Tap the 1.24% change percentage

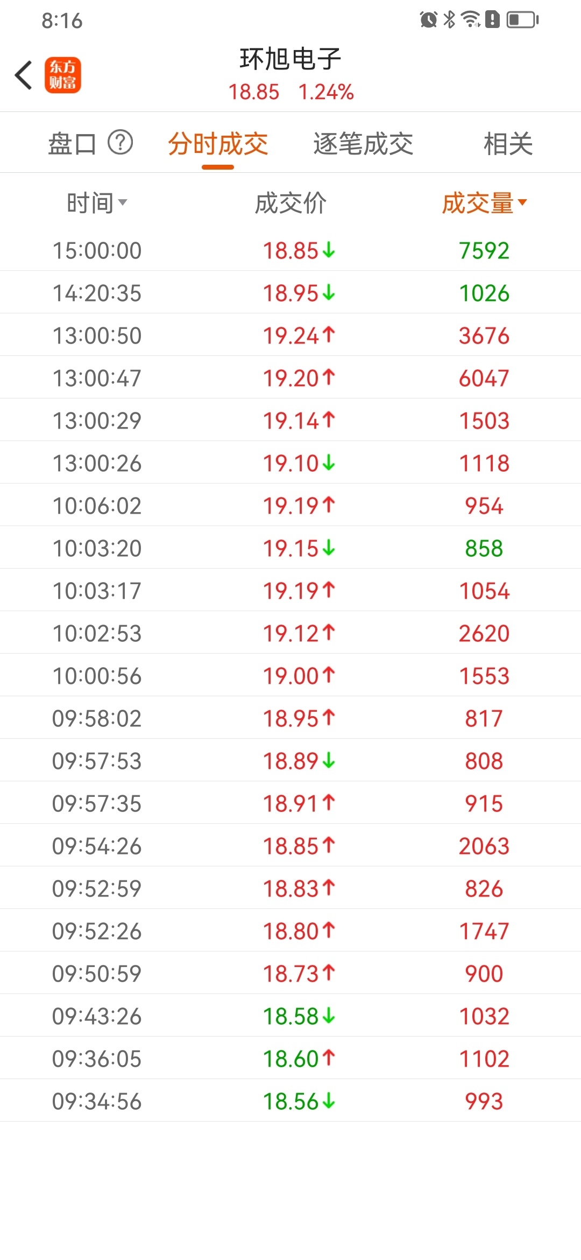(326, 92)
